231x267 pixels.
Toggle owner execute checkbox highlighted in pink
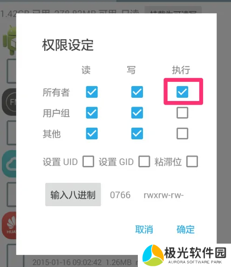point(182,92)
